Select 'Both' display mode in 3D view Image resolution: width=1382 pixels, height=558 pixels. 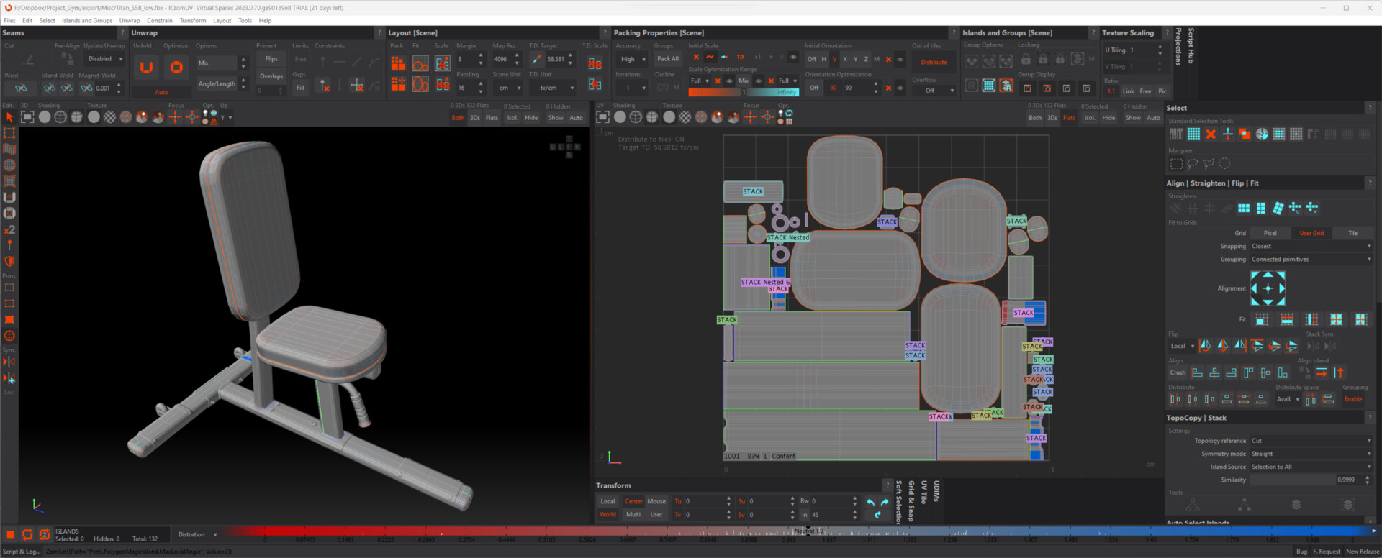[x=458, y=118]
